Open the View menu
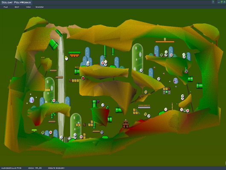The width and height of the screenshot is (226, 170). coord(28,7)
